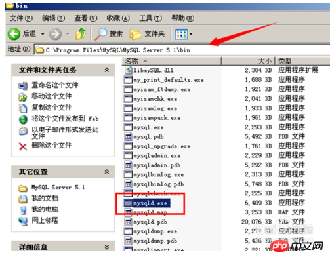Screen dimensions: 330x259
Task: Open the 查看(V) menu
Action: click(86, 18)
